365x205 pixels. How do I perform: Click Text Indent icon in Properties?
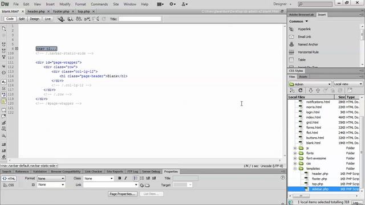(x=154, y=178)
